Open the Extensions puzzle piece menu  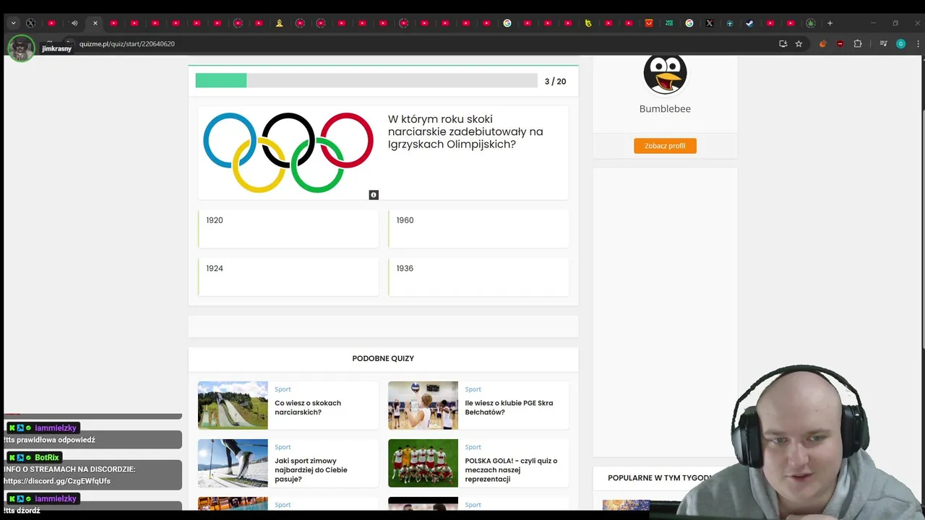(x=858, y=44)
